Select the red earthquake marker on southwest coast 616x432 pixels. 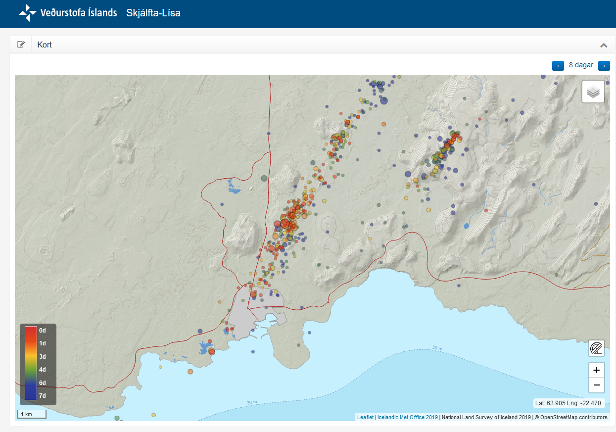pos(212,351)
